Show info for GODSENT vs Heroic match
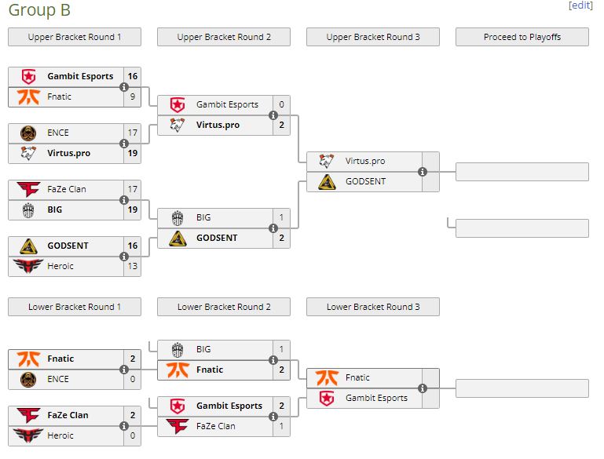The height and width of the screenshot is (459, 604). tap(124, 257)
